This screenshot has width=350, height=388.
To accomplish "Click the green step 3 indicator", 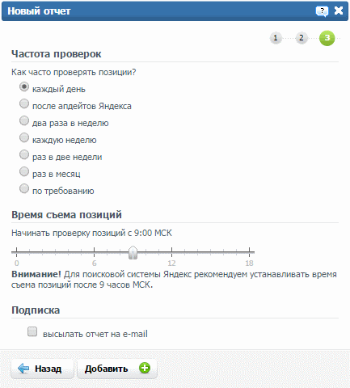I will 327,38.
